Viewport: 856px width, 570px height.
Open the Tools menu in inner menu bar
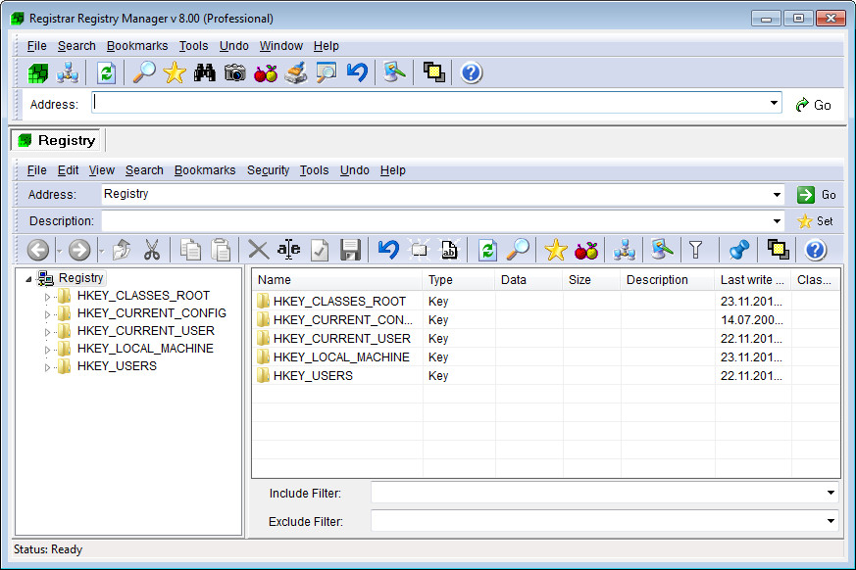pos(314,170)
